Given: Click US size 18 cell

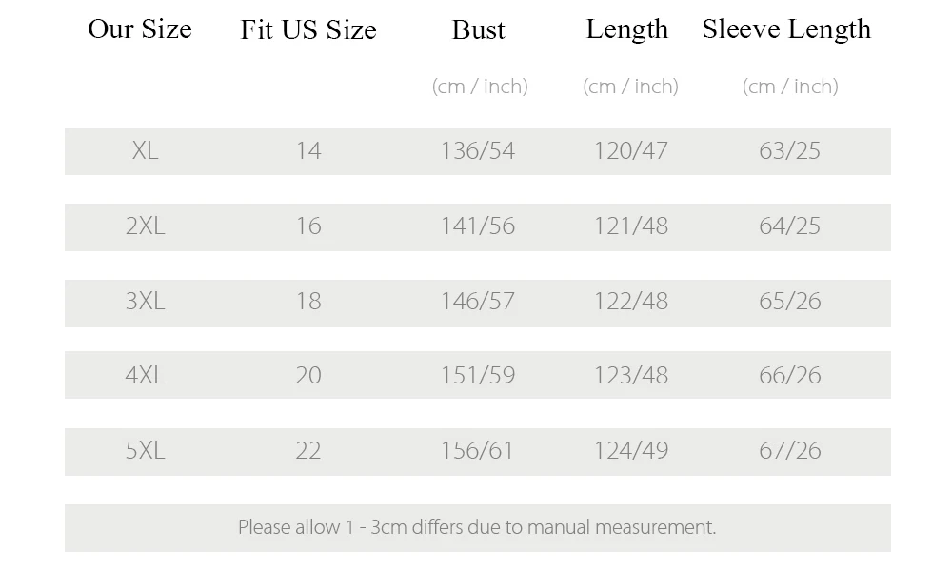Looking at the screenshot, I should [308, 301].
